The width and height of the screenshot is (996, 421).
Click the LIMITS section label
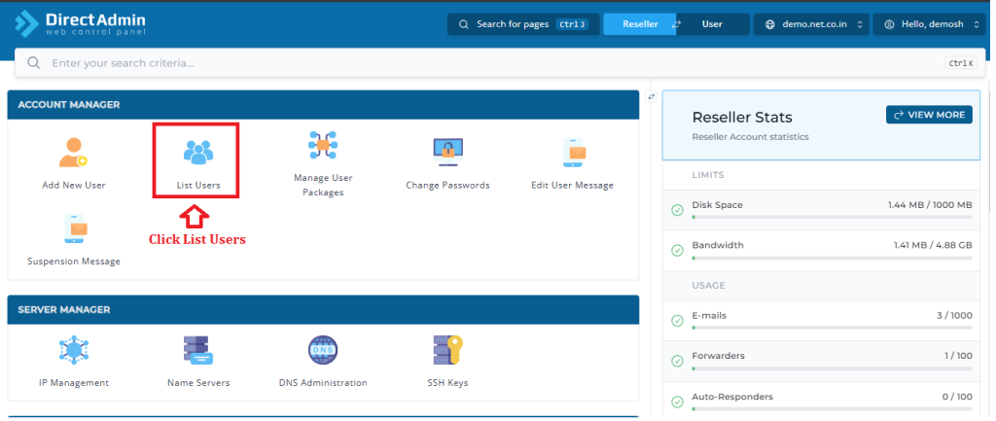click(708, 175)
